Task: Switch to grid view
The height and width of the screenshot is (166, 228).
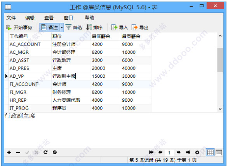Action: click(210, 152)
